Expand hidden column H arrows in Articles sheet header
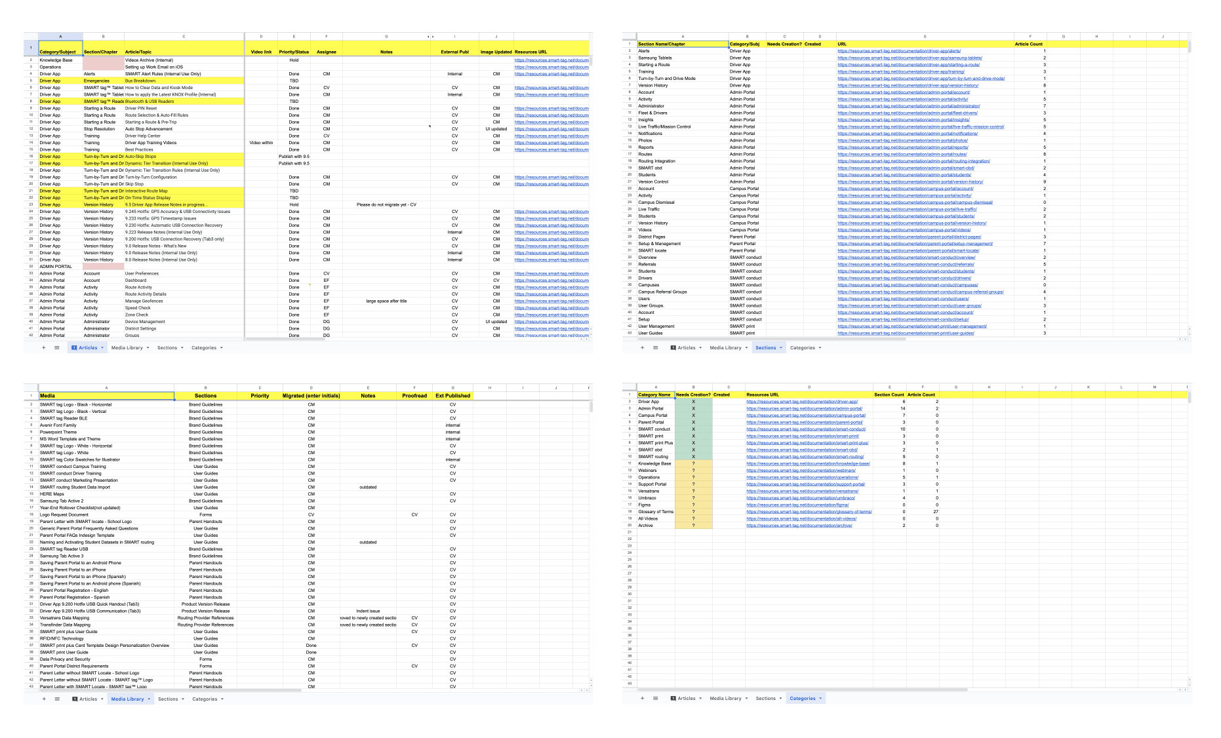 [x=430, y=37]
